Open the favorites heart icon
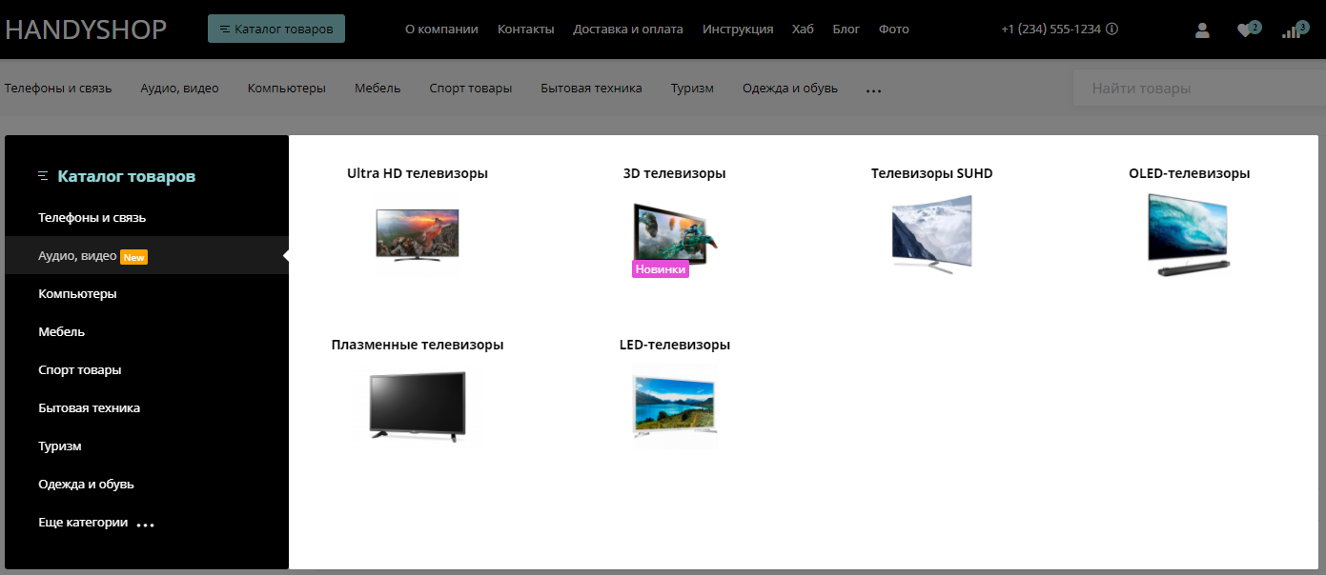This screenshot has height=575, width=1326. [x=1245, y=30]
